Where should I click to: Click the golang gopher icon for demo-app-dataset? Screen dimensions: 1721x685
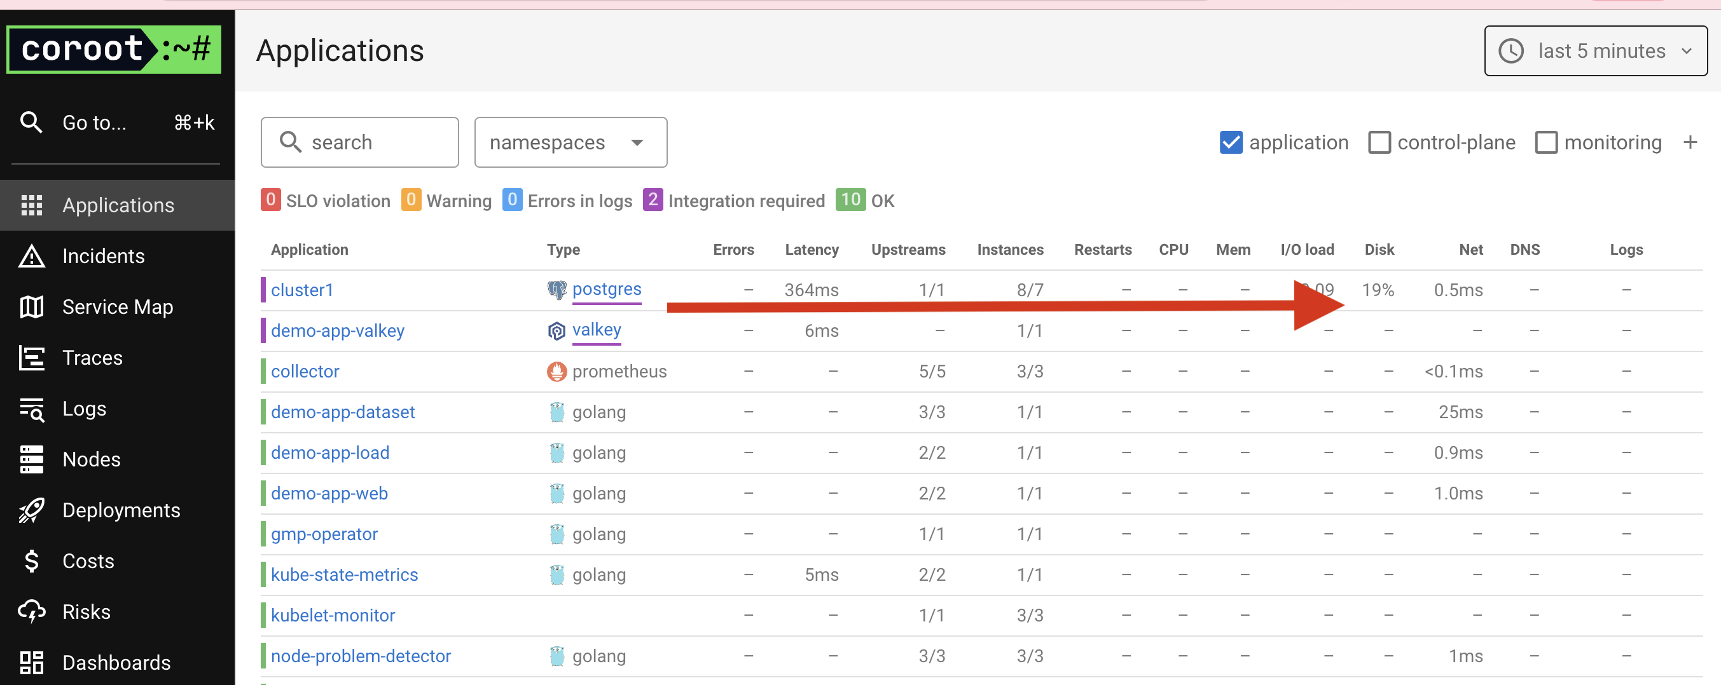[556, 412]
